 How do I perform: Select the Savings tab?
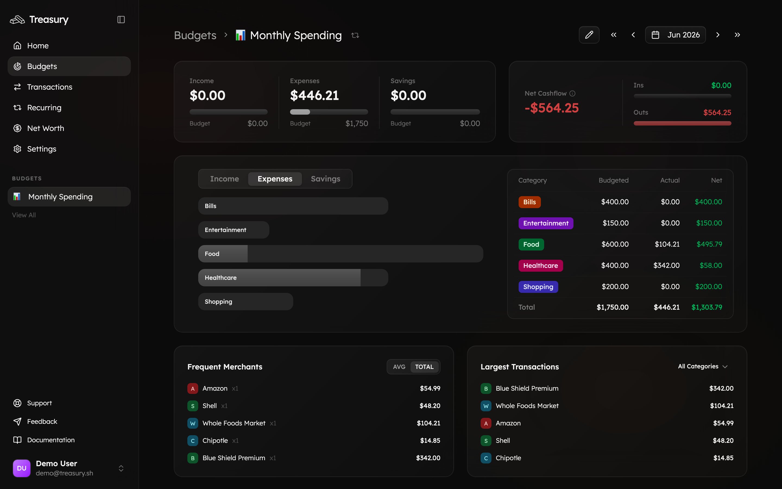[325, 179]
